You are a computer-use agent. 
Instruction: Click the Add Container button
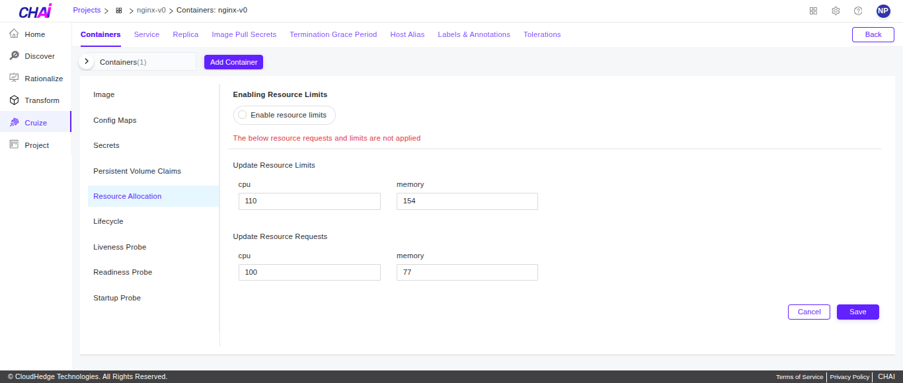[233, 62]
